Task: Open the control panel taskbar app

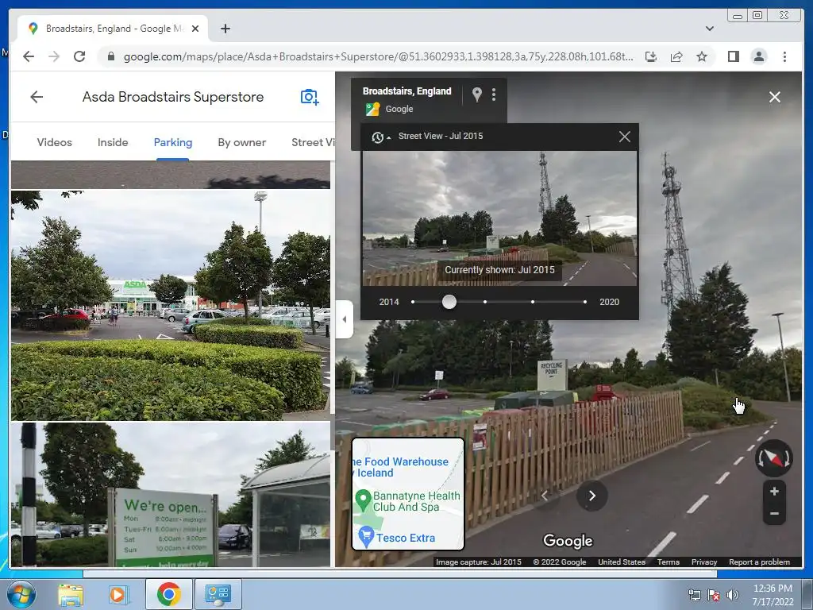Action: 218,594
